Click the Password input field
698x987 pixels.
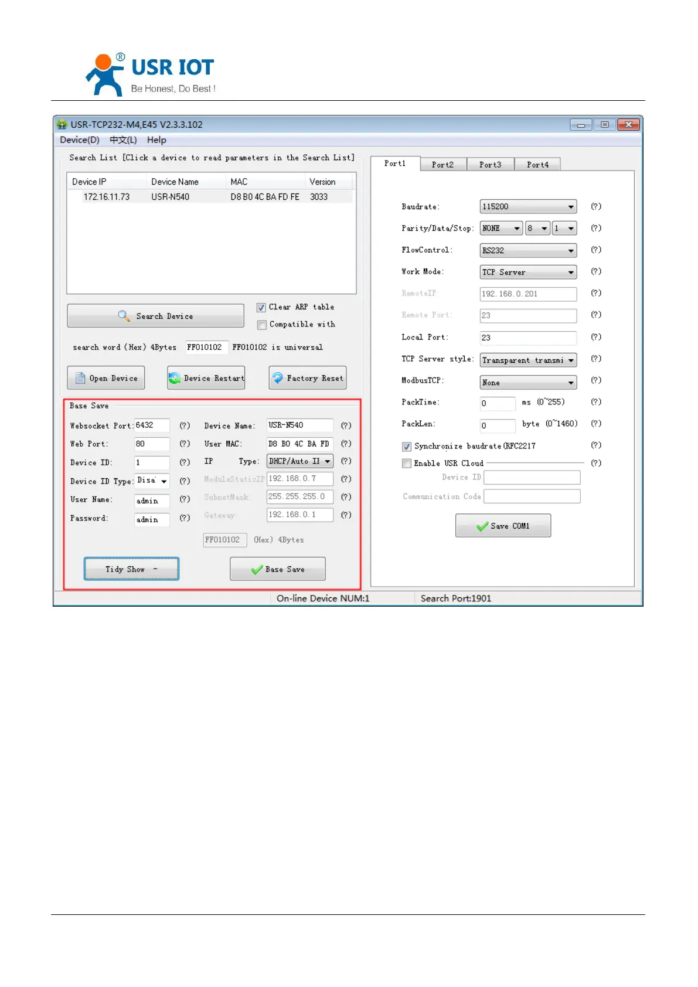(x=152, y=519)
